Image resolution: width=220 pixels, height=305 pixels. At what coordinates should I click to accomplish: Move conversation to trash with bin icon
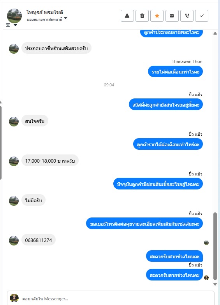142,16
